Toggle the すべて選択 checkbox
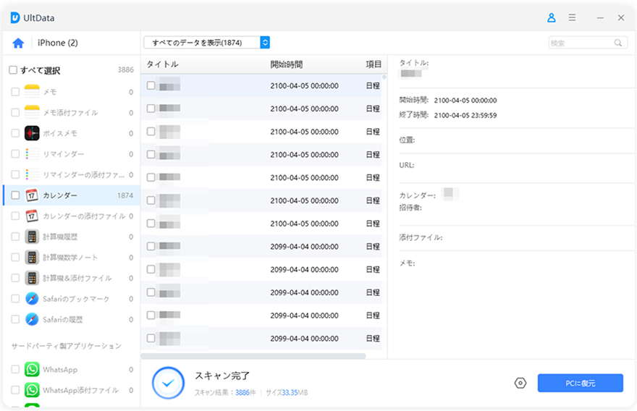 (13, 70)
